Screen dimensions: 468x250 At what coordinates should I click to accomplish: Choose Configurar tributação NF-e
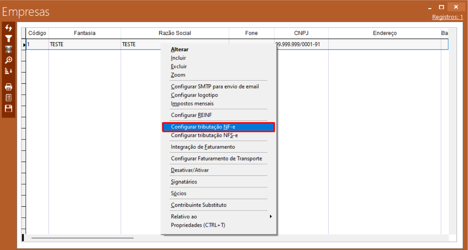(x=219, y=127)
